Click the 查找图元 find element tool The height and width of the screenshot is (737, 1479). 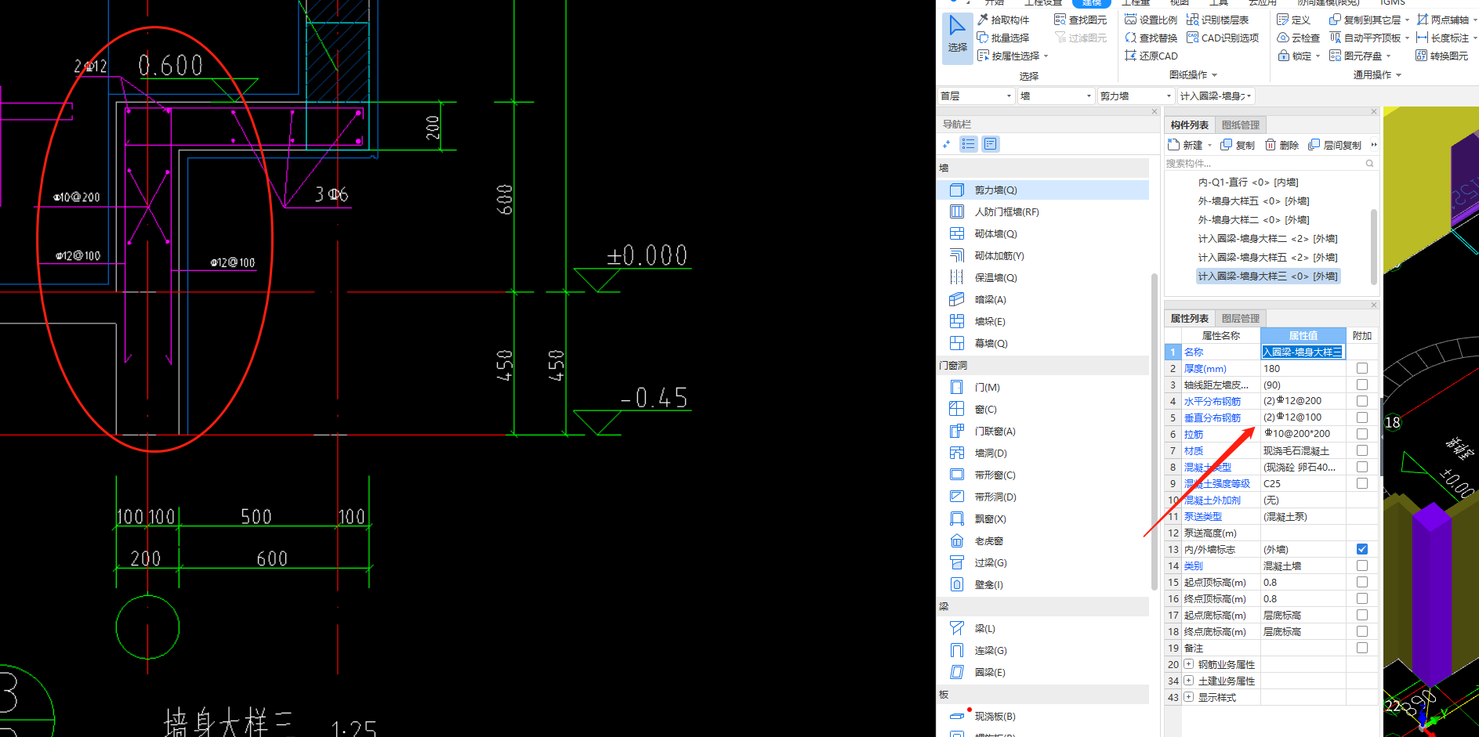coord(1081,20)
